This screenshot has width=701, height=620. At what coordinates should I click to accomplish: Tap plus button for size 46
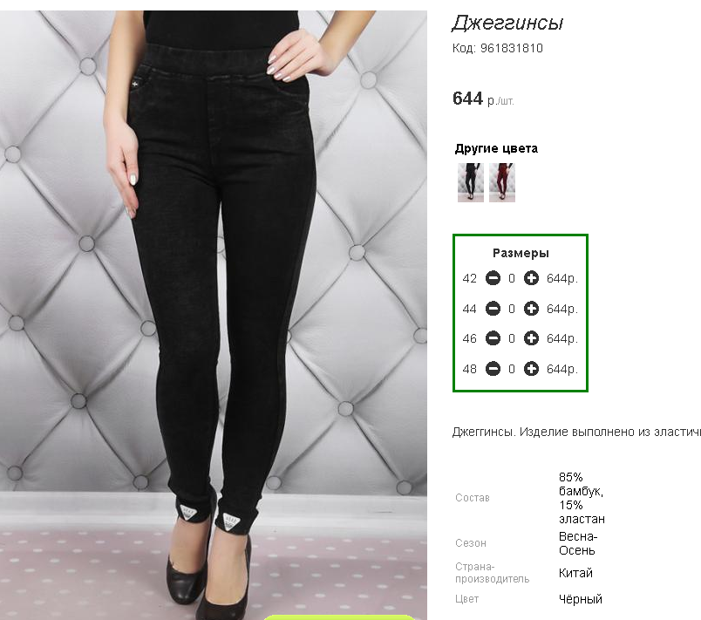[x=531, y=338]
